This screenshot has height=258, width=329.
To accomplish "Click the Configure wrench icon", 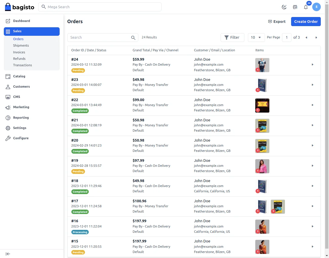I will (9, 138).
